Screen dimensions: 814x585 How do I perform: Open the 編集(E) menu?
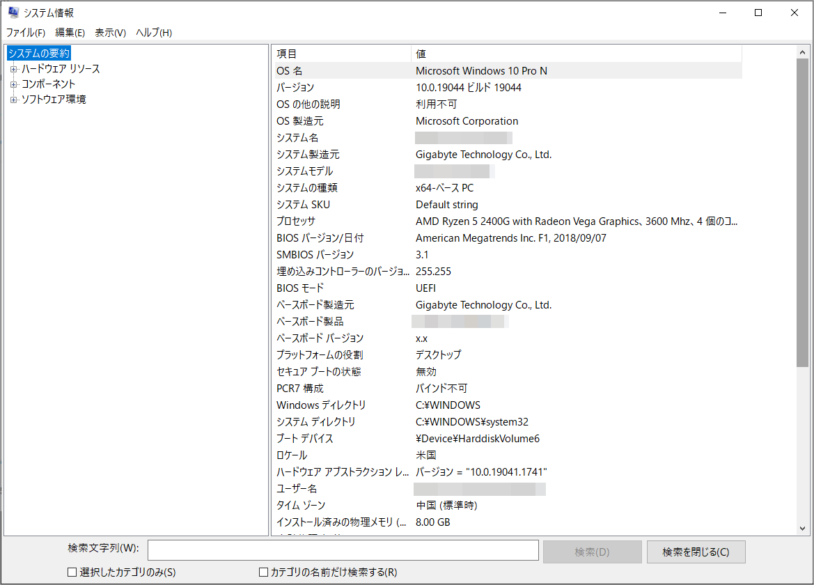(x=70, y=33)
